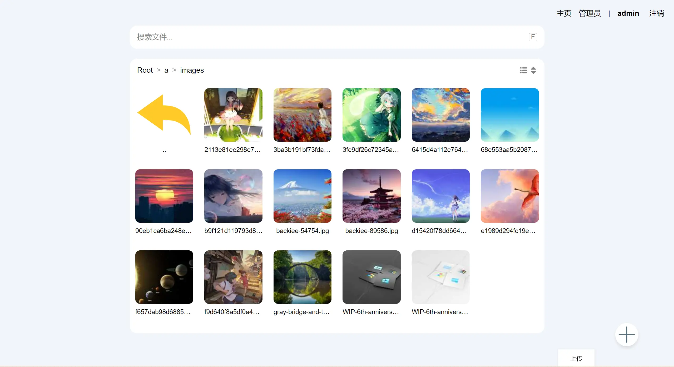
Task: Switch to list view layout
Action: coord(523,70)
